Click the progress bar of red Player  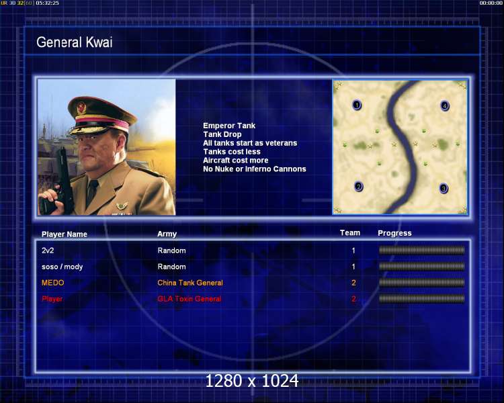click(x=422, y=299)
